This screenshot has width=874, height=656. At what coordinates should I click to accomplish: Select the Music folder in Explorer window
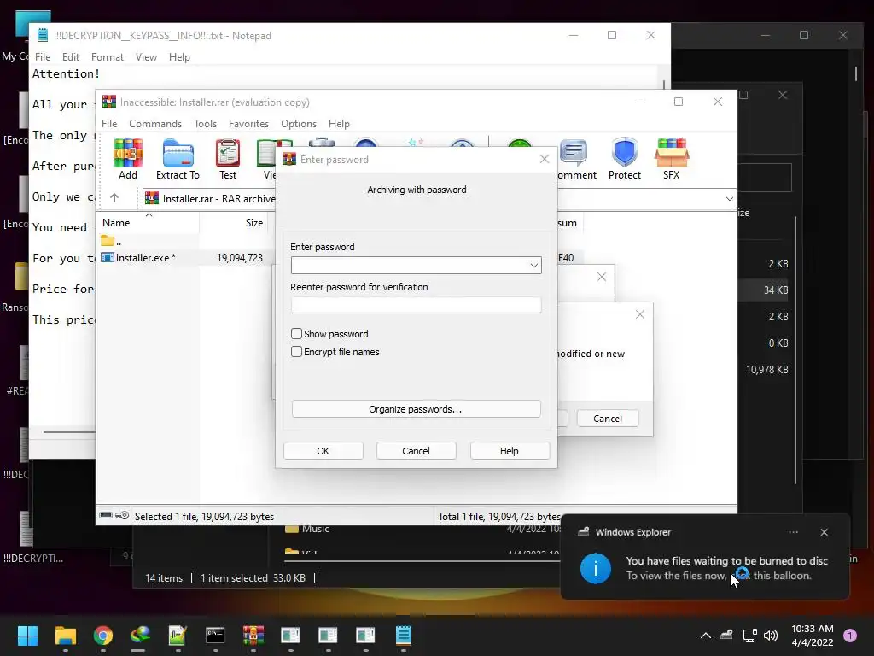click(x=315, y=529)
